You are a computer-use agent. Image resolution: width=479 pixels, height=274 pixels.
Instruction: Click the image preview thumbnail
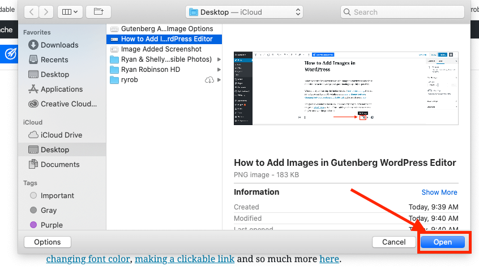[346, 88]
